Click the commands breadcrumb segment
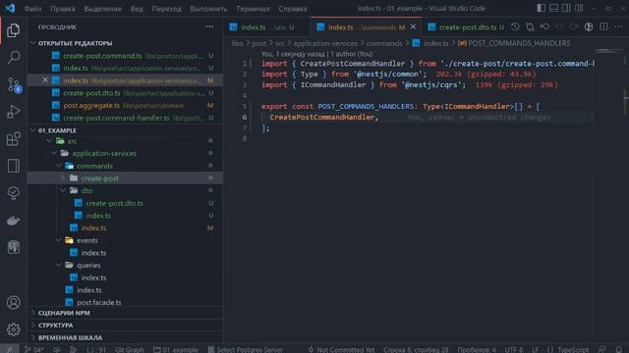Viewport: 629px width, 353px height. [384, 43]
